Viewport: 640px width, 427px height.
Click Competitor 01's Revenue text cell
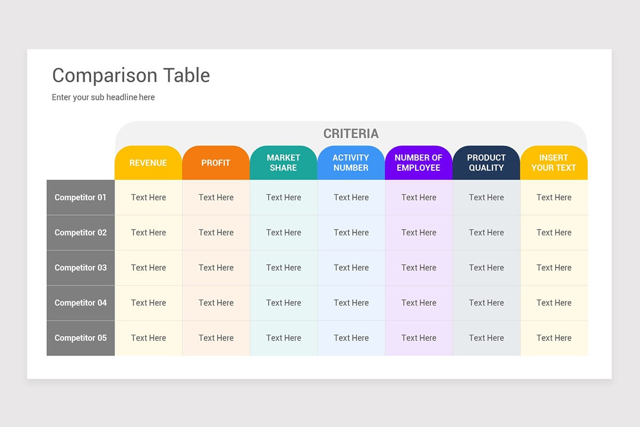tap(148, 197)
